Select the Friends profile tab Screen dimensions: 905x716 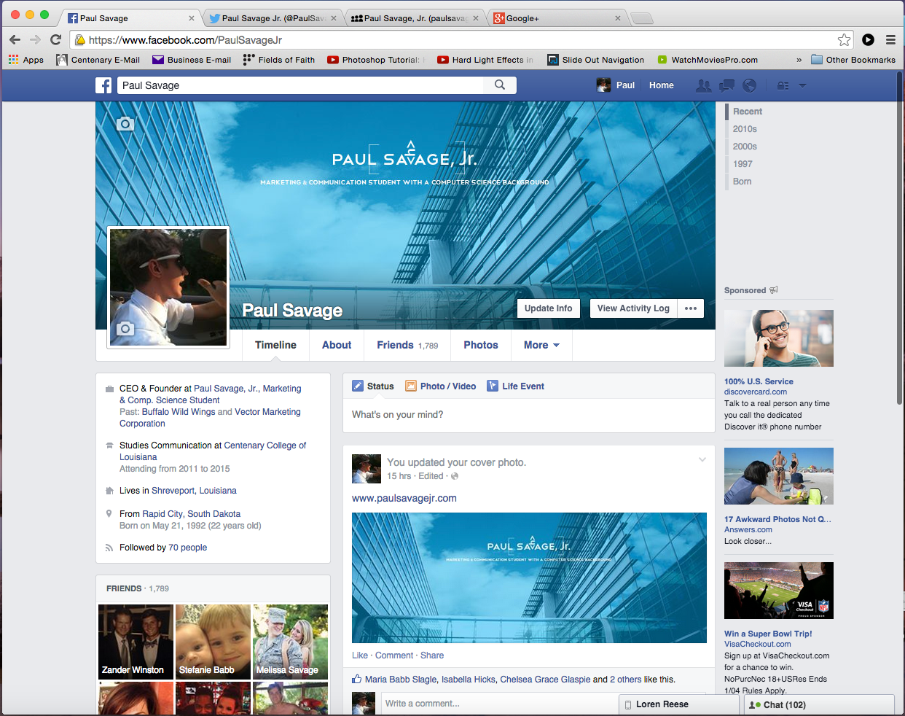click(x=407, y=345)
